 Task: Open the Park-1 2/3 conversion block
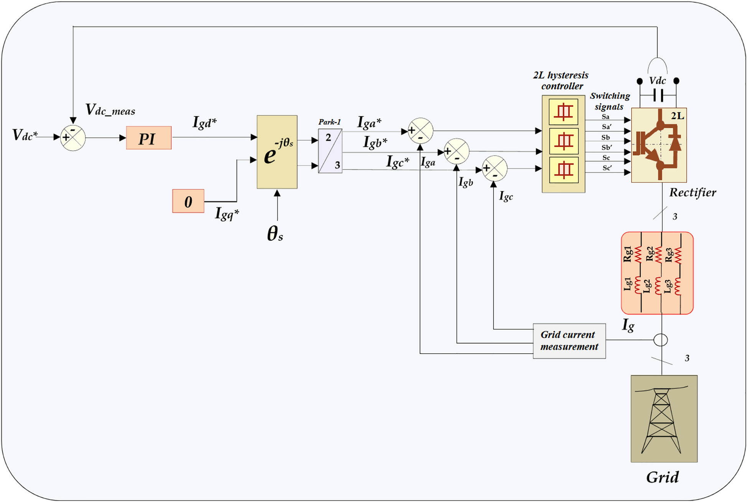(331, 151)
